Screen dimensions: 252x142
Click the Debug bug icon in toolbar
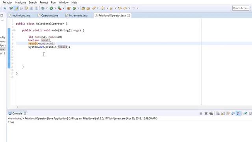[43, 8]
